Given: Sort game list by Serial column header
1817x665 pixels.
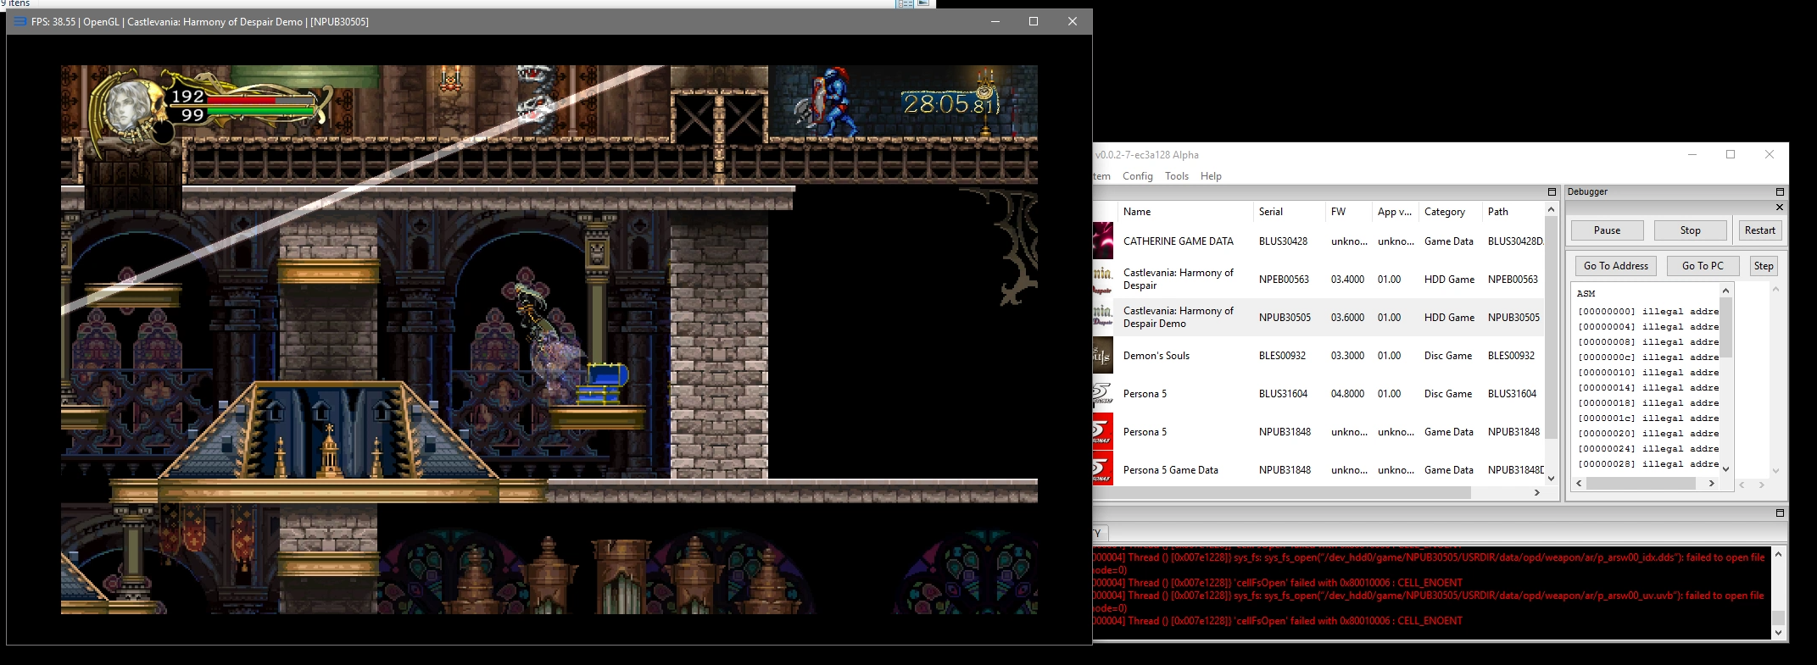Looking at the screenshot, I should coord(1270,212).
